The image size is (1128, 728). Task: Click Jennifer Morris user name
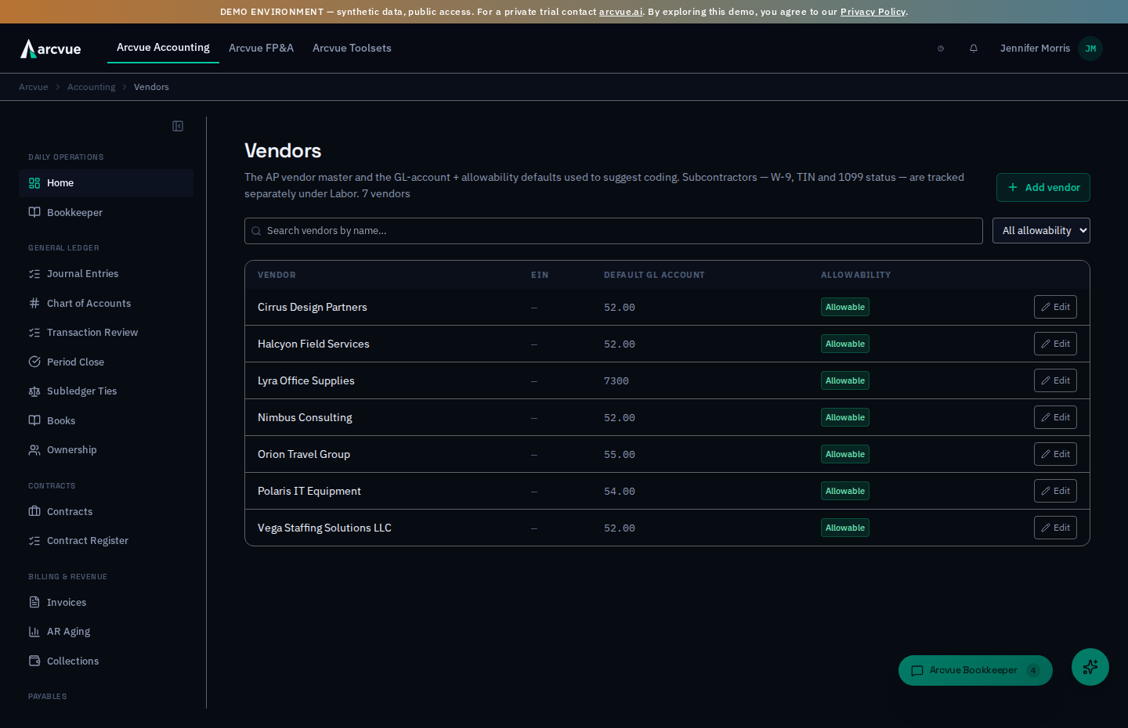(1035, 49)
